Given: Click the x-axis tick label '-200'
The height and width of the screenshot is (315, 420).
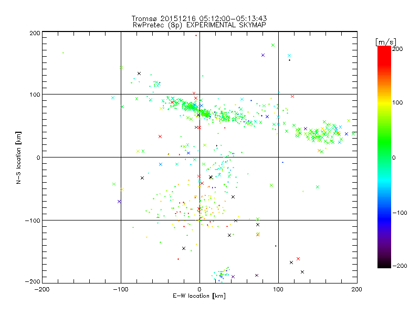Looking at the screenshot, I should pos(42,289).
